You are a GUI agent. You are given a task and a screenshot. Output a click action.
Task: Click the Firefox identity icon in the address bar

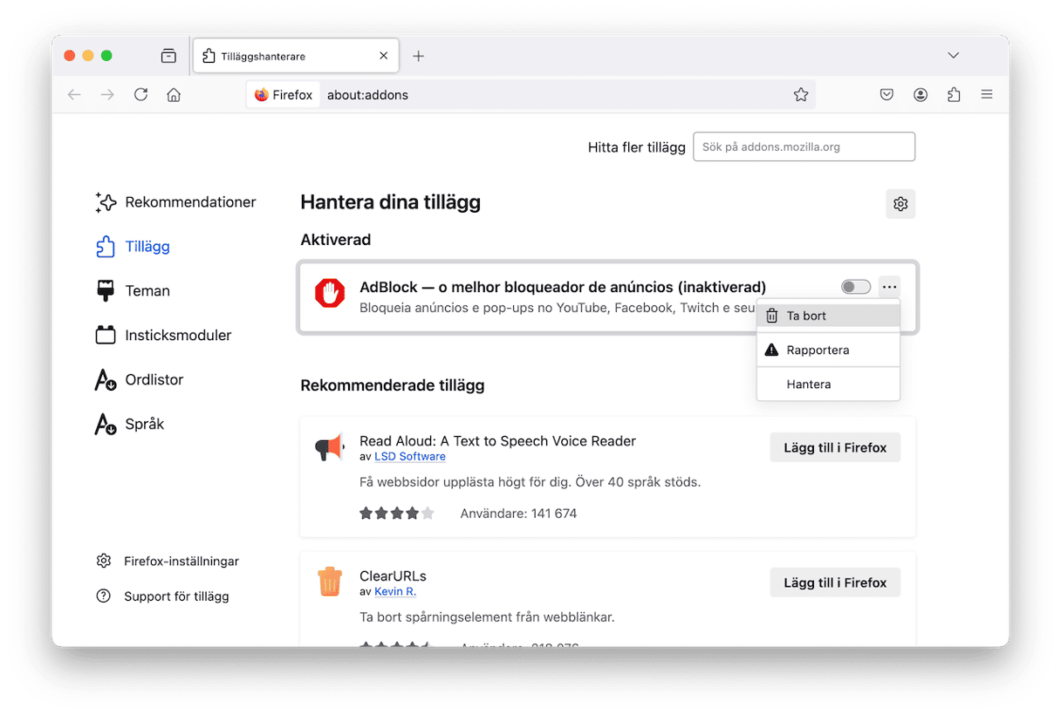(283, 95)
